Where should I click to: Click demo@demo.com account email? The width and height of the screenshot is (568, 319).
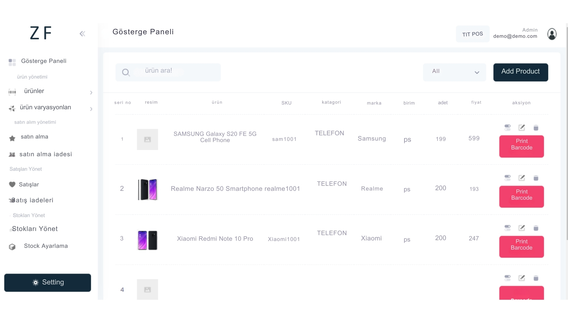pyautogui.click(x=515, y=36)
